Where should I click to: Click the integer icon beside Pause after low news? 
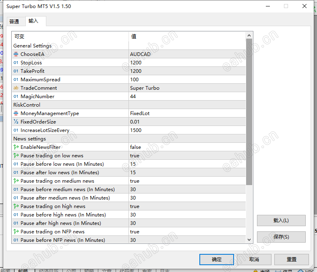[x=16, y=173]
